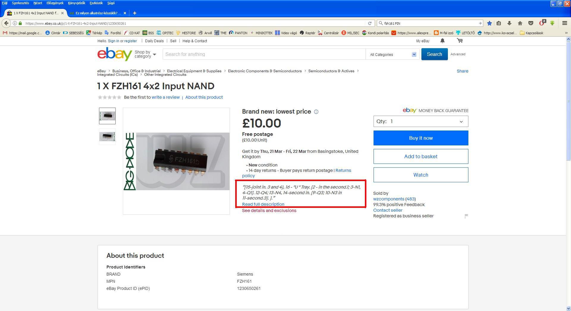571x311 pixels.
Task: Open the eBay shopping basket icon
Action: pyautogui.click(x=460, y=41)
